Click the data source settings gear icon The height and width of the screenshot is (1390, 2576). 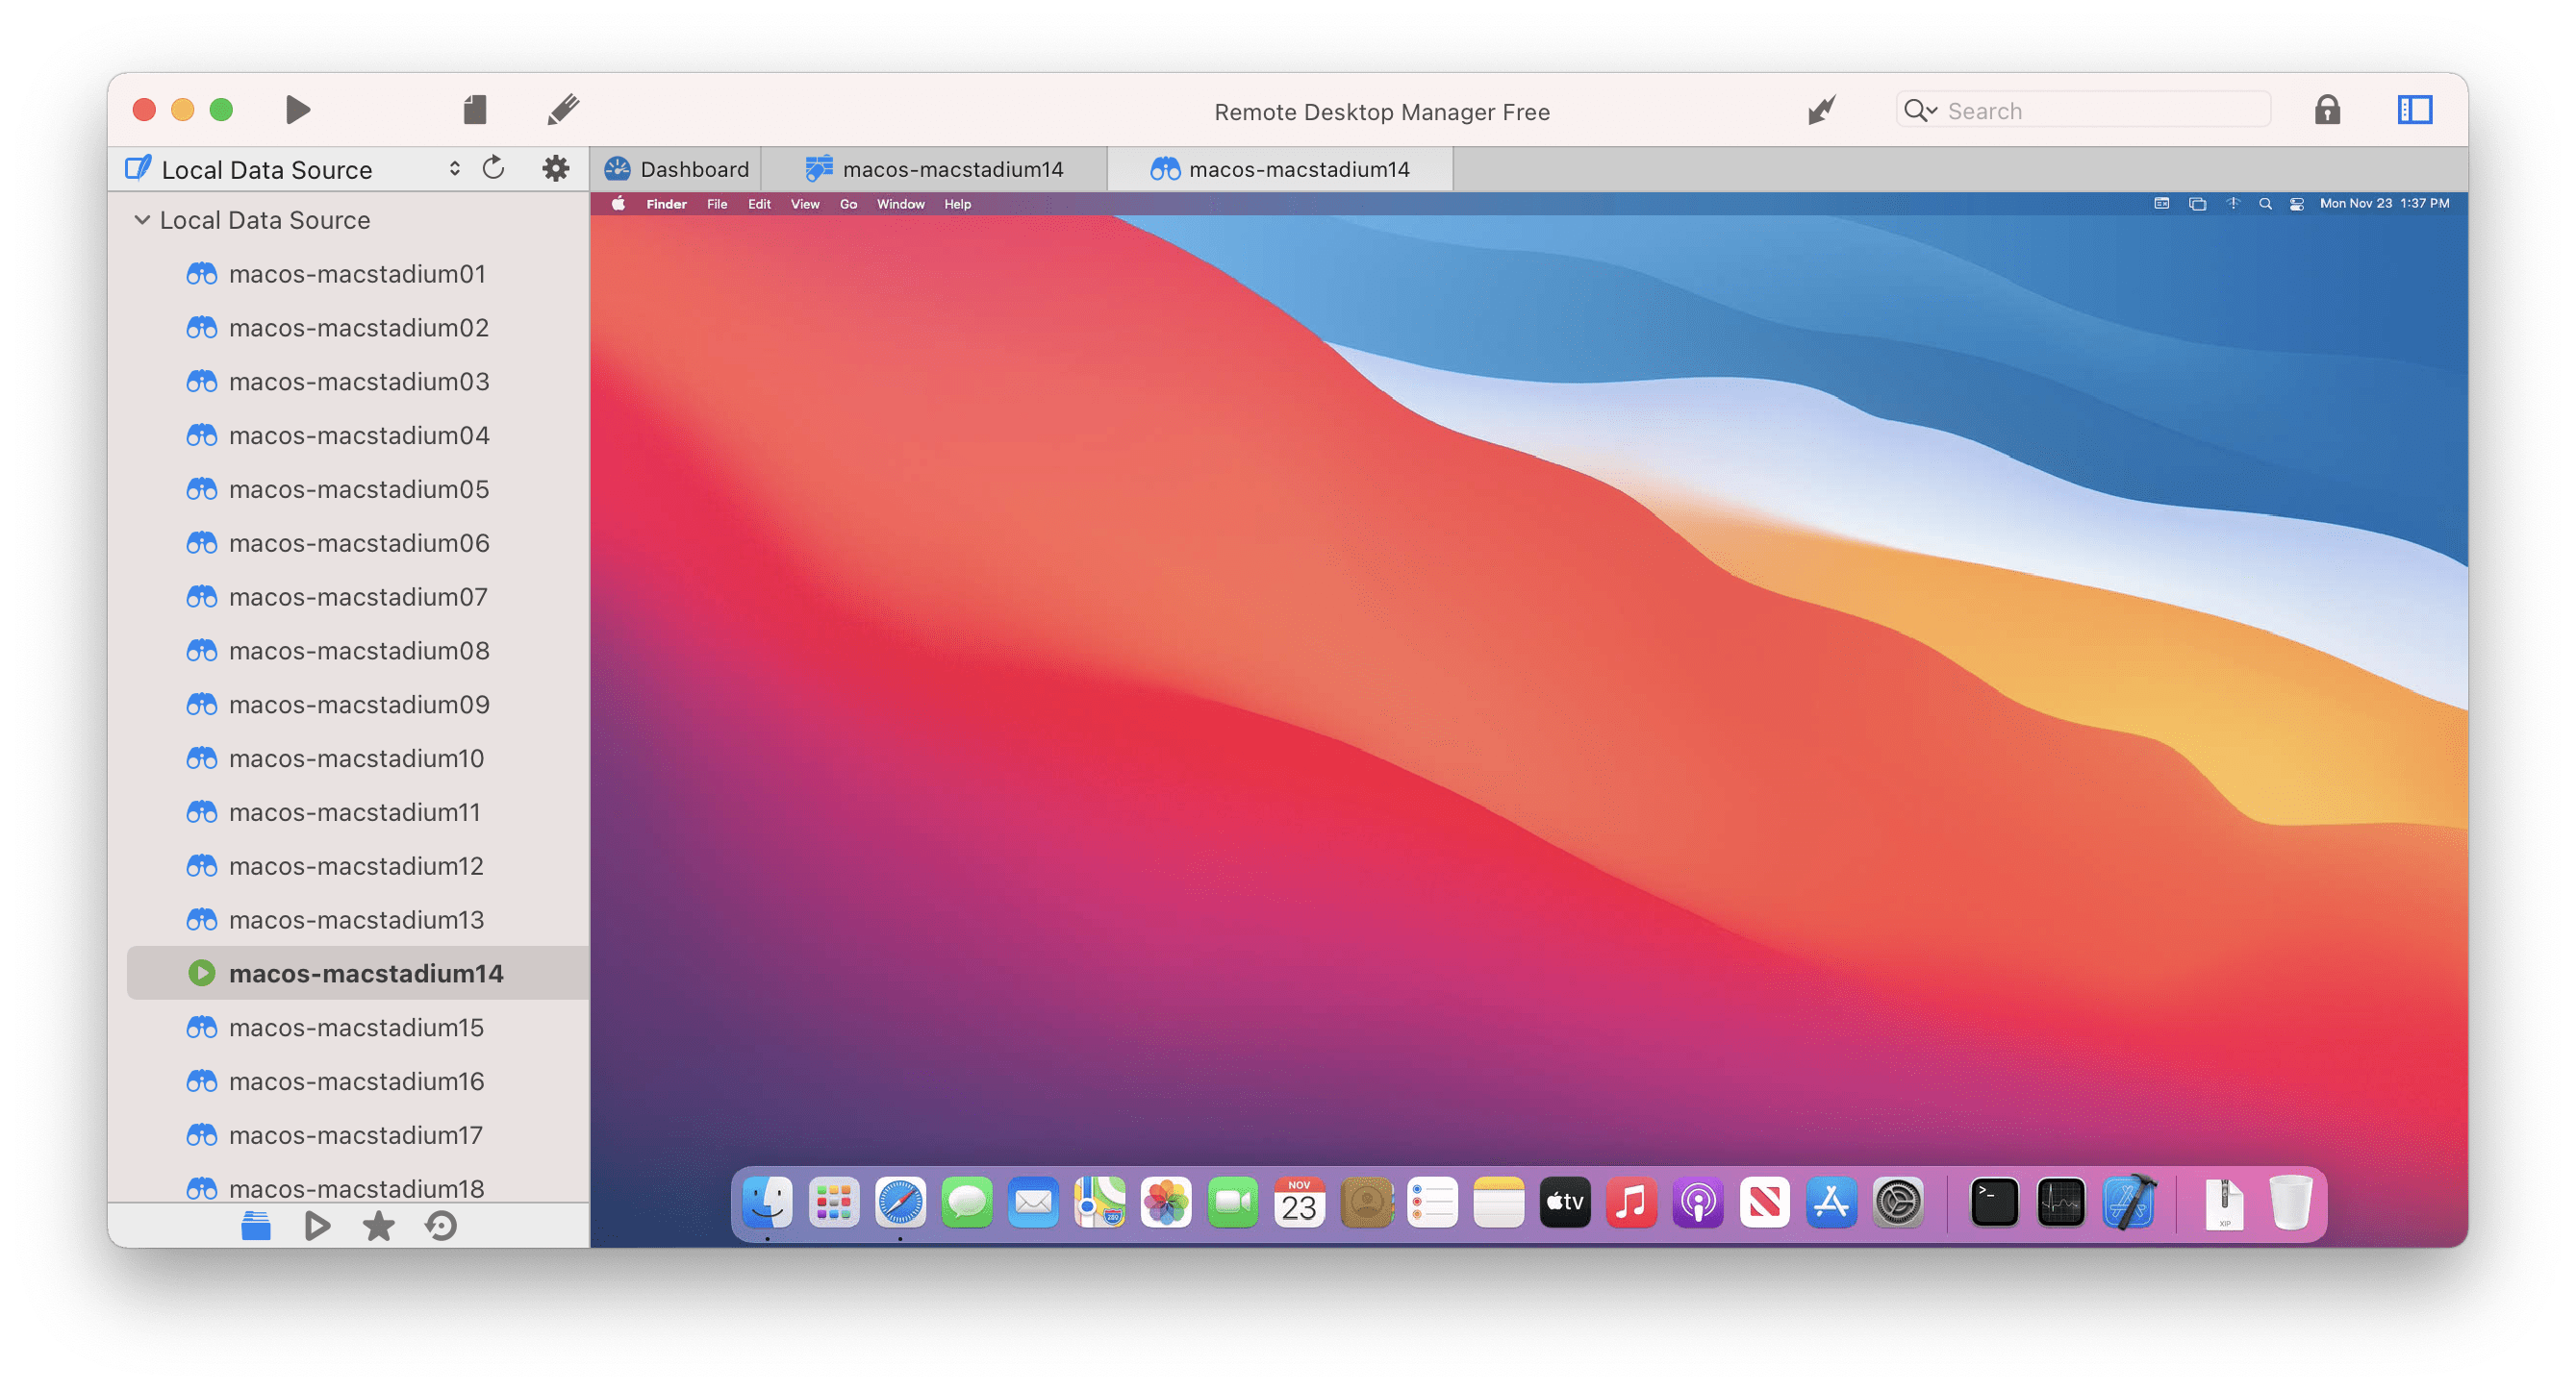coord(555,168)
